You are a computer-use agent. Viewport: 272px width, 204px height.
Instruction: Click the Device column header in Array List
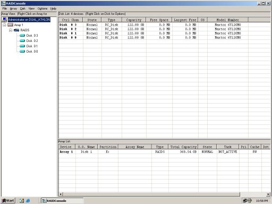tap(67, 147)
